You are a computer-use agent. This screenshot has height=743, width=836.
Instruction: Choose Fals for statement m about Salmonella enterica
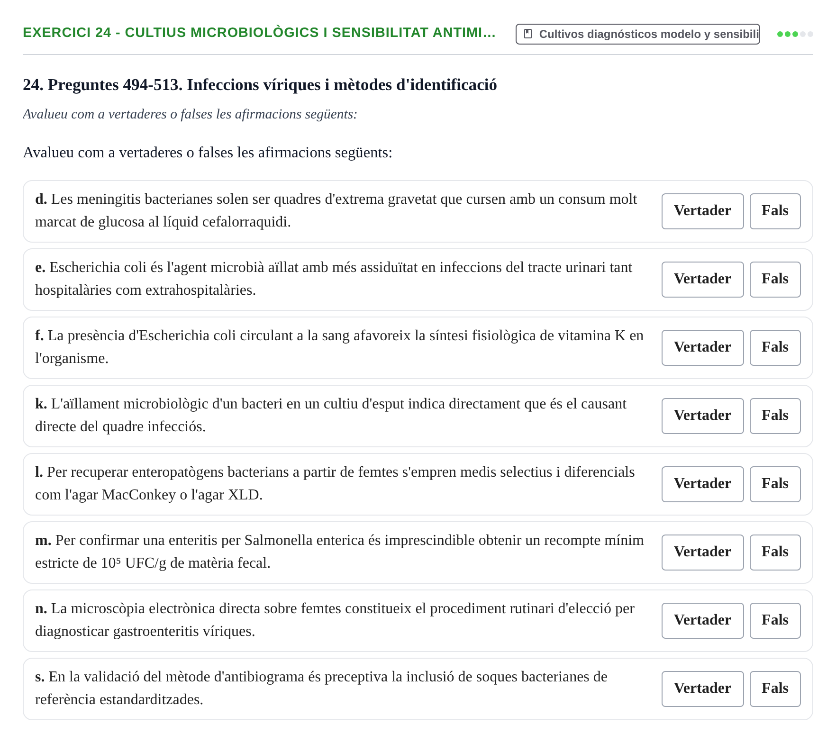[x=775, y=552]
